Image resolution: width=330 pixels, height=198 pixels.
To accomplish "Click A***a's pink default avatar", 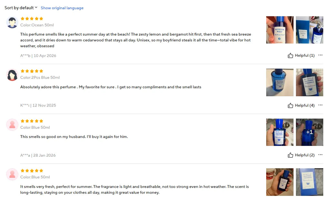I will tap(12, 125).
